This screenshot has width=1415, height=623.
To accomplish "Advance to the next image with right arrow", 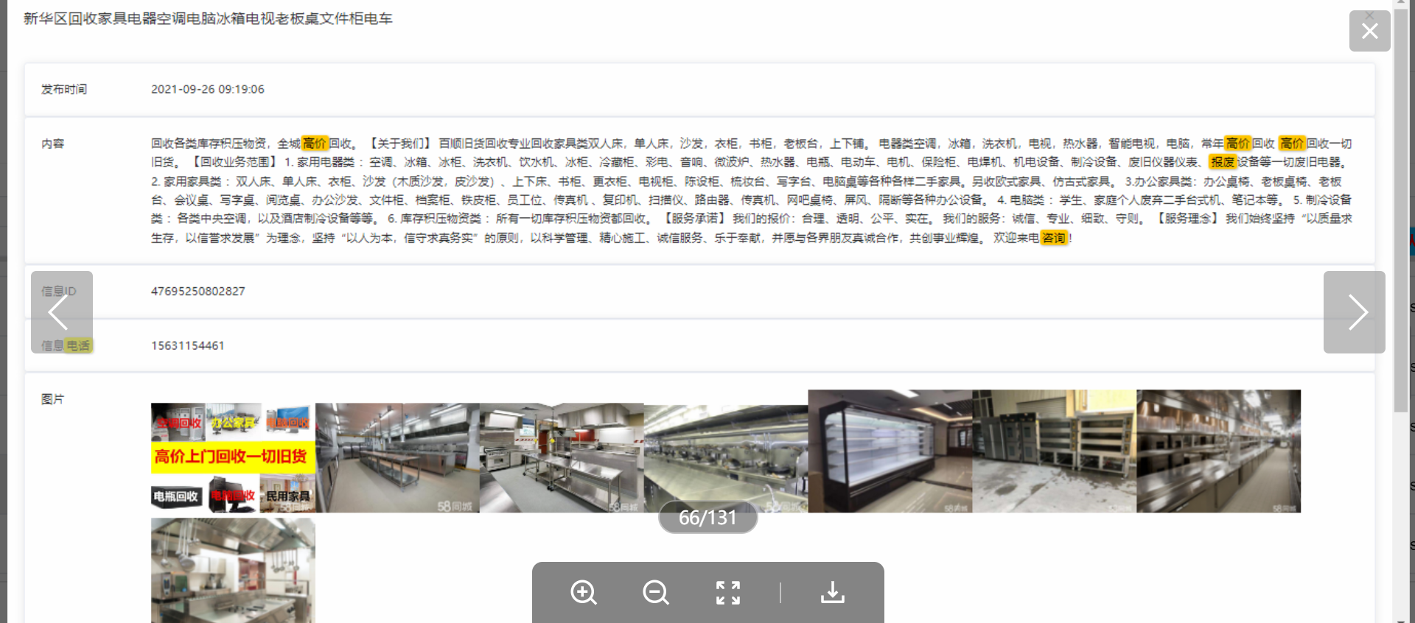I will [x=1355, y=312].
